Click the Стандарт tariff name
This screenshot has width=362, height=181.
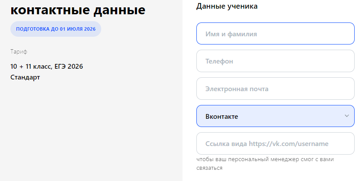coord(25,77)
